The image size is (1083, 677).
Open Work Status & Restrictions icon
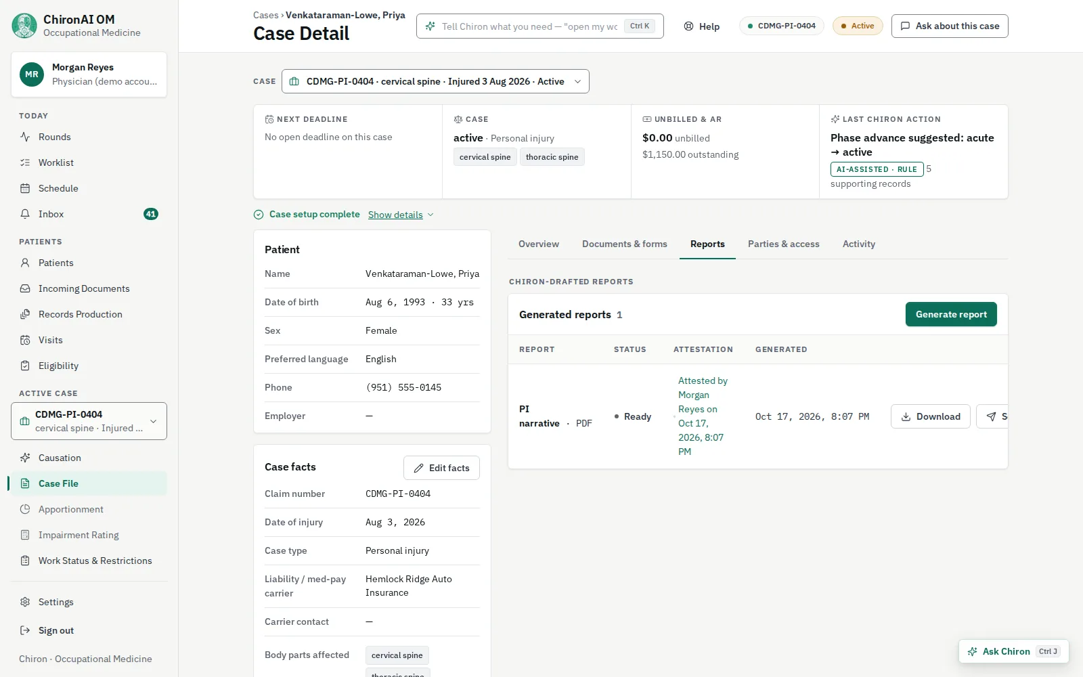point(25,561)
